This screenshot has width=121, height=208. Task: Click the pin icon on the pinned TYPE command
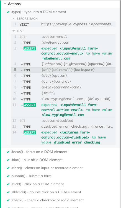click(15, 70)
